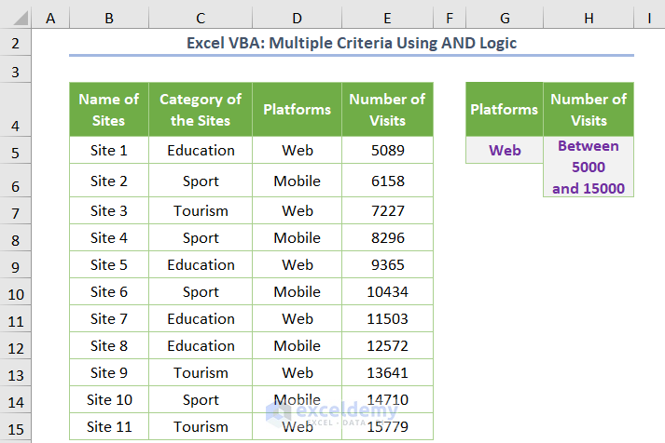Select Tourism cell in Site 3 row
This screenshot has height=443, width=665.
pos(201,210)
